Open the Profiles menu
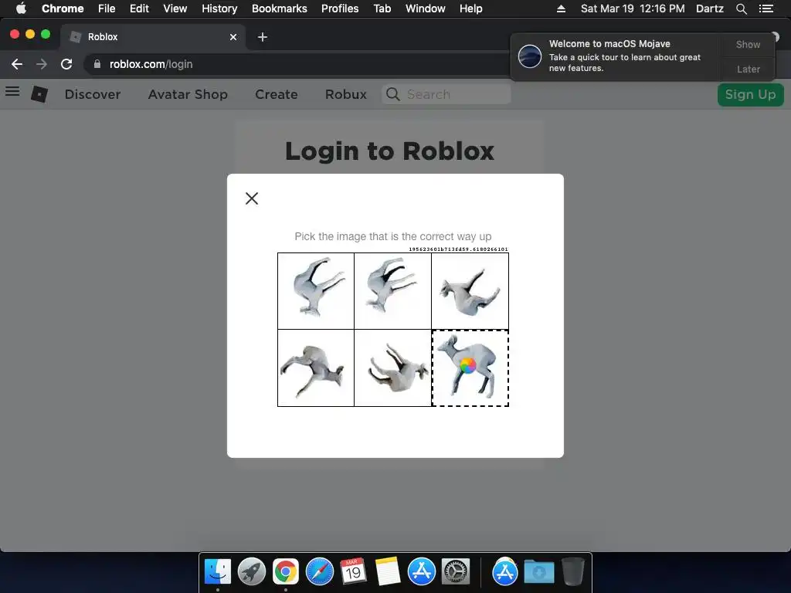This screenshot has width=791, height=593. coord(340,8)
